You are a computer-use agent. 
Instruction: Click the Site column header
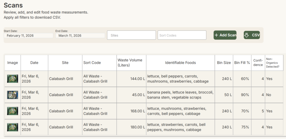(x=65, y=63)
